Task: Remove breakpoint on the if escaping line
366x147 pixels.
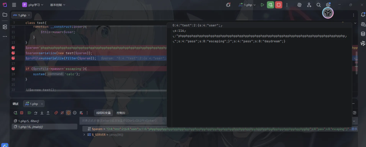Action: 13,69
